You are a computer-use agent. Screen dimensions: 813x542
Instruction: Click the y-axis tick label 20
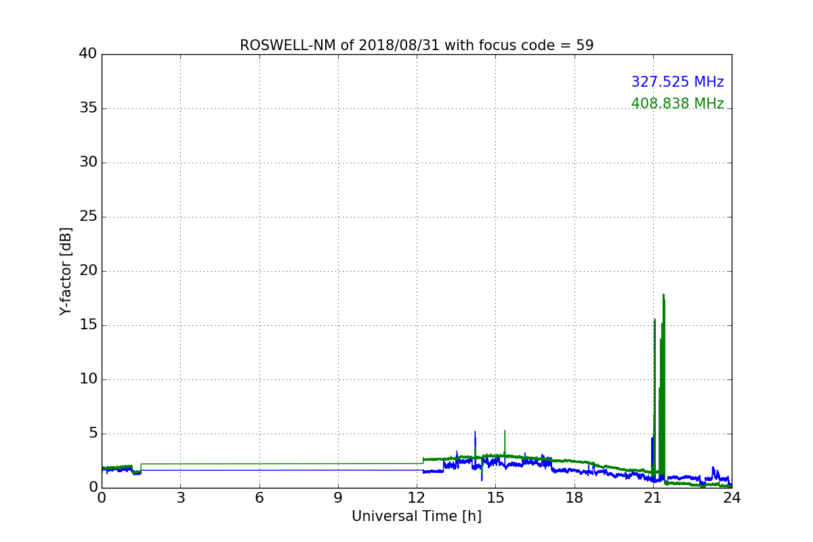[x=88, y=271]
